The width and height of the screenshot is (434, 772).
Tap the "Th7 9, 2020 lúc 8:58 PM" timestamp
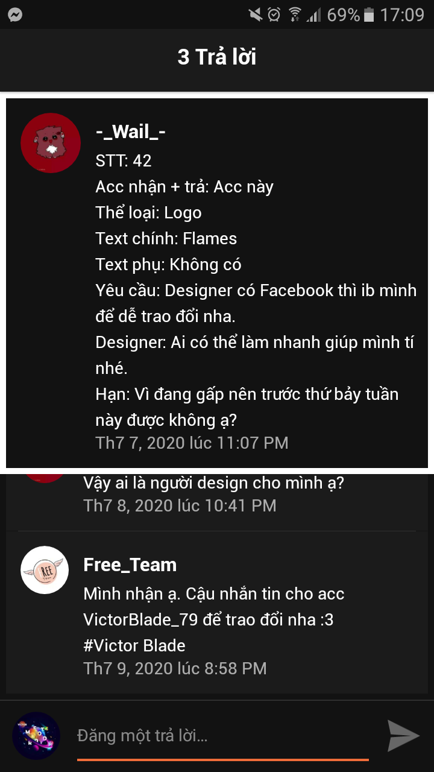click(175, 668)
